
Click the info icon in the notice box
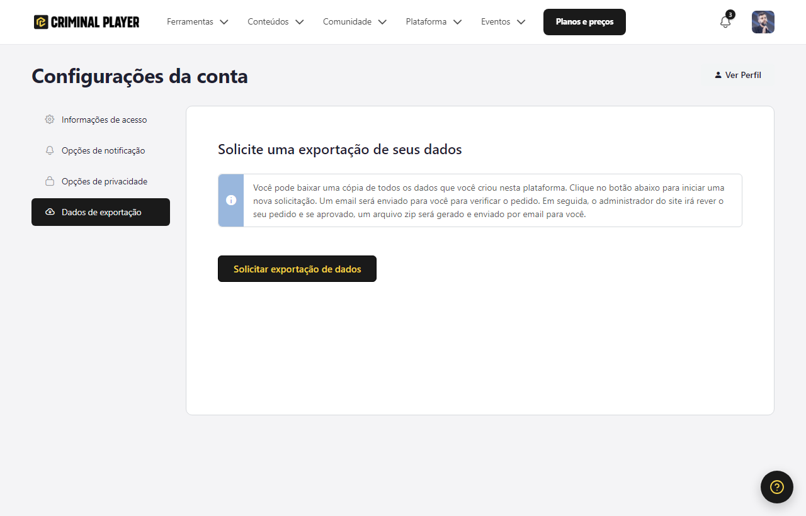click(231, 200)
